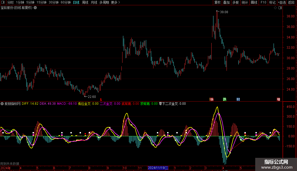Click the 返回 back button
This screenshot has height=171, width=297.
pyautogui.click(x=291, y=2)
